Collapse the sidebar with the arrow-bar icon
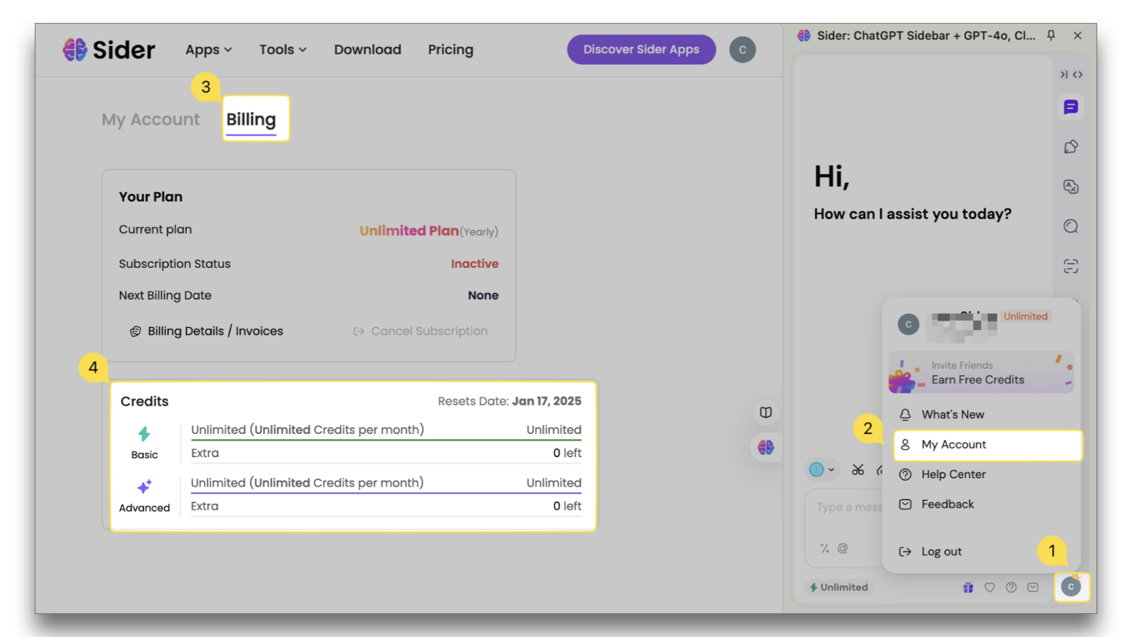Screen dimensions: 1132x637 pyautogui.click(x=1064, y=74)
